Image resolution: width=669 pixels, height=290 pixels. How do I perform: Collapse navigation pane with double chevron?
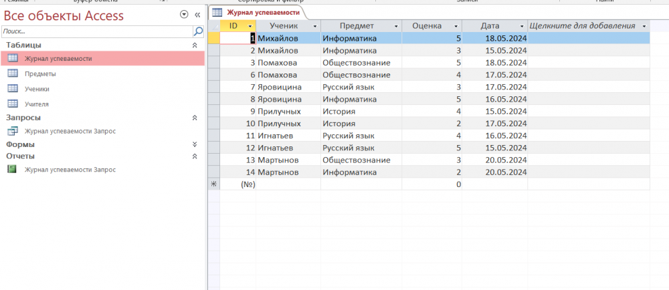click(197, 15)
